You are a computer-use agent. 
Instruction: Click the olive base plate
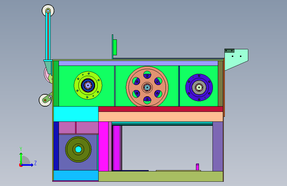click(161, 176)
